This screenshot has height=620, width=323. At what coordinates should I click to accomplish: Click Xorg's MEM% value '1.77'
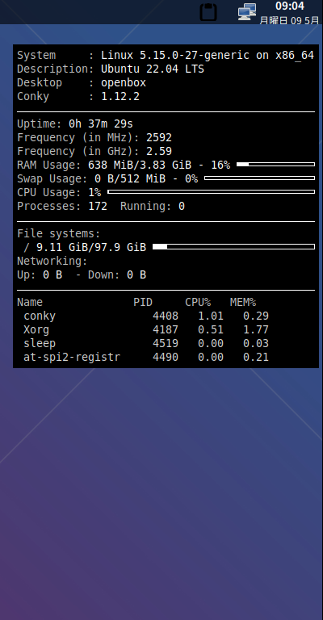256,329
